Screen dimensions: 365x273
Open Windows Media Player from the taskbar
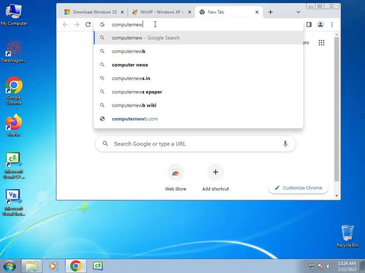click(x=53, y=266)
